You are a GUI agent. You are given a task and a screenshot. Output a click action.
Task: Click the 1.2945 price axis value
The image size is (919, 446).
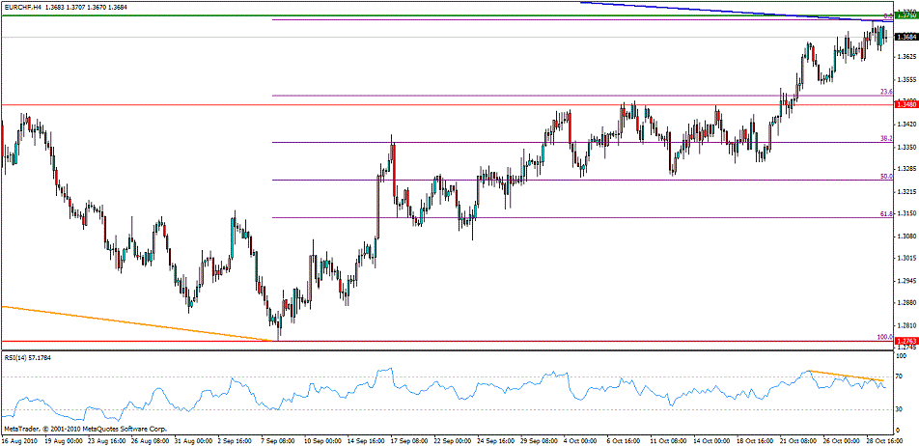[906, 280]
